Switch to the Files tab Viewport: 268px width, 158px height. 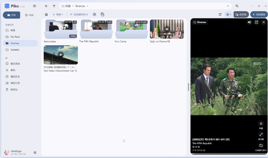pyautogui.click(x=11, y=15)
